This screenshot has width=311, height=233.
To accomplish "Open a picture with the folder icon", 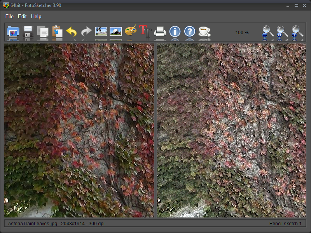I will (x=13, y=31).
